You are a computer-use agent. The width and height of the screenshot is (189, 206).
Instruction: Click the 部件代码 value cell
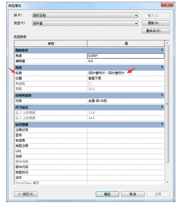[126, 167]
